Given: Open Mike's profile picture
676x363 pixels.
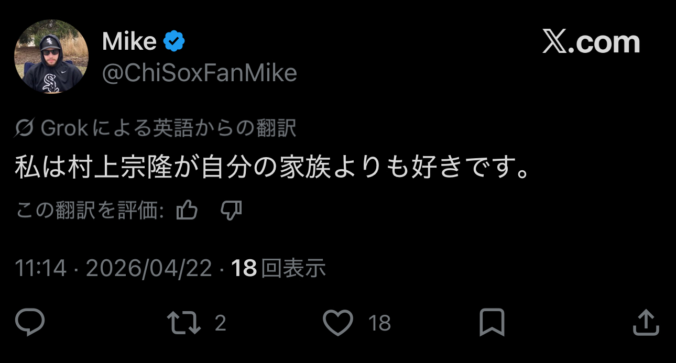Looking at the screenshot, I should (51, 57).
